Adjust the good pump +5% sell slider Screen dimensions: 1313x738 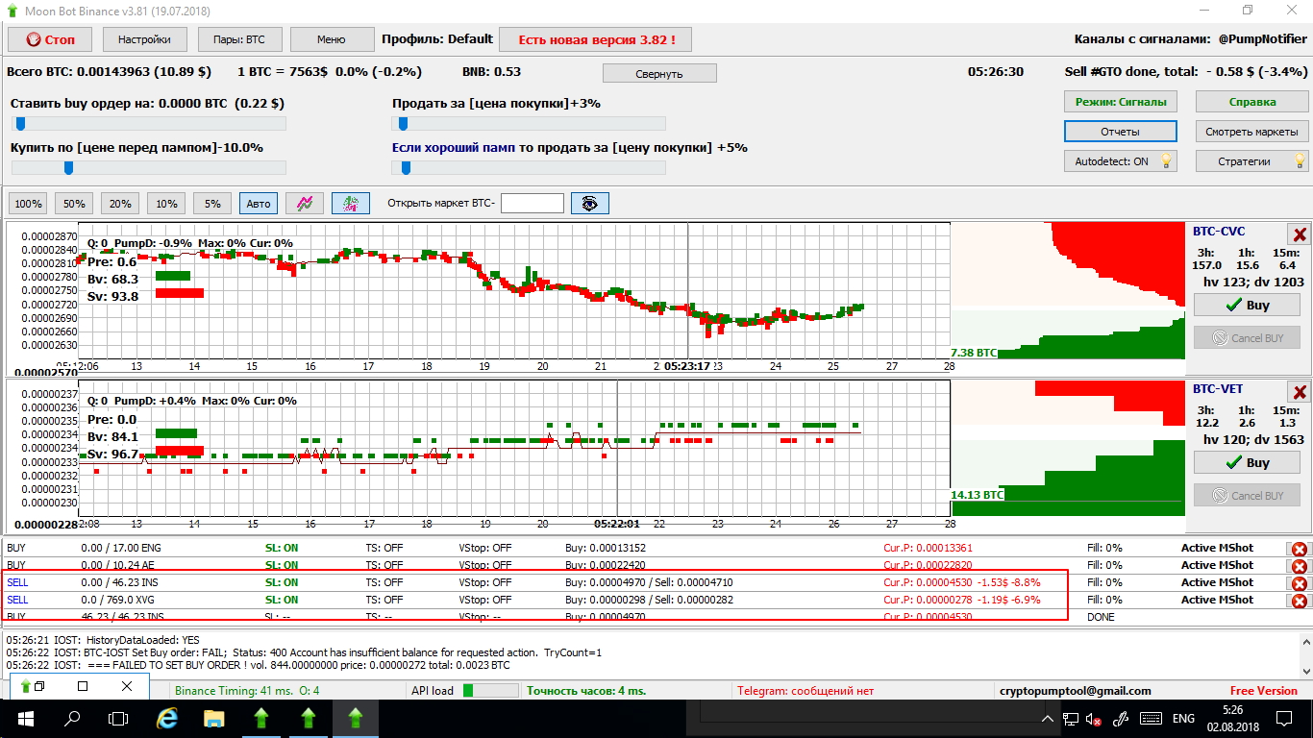tap(529, 167)
